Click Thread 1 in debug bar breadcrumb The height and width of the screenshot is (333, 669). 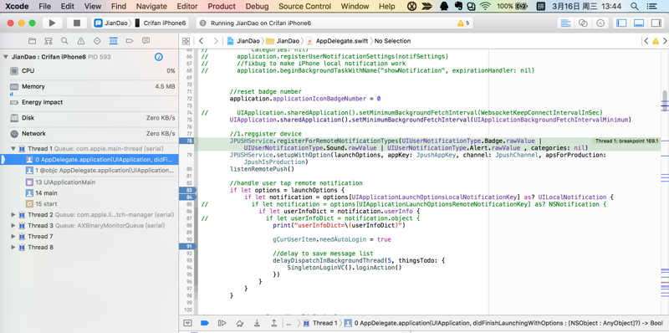(x=320, y=323)
